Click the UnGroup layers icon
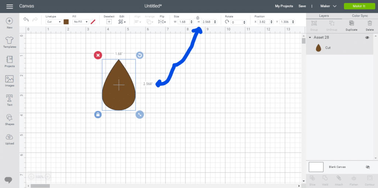The height and width of the screenshot is (188, 378). 331,23
